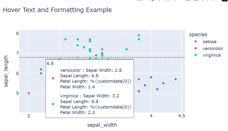Click the 6.8 hover tooltip header

click(x=50, y=64)
